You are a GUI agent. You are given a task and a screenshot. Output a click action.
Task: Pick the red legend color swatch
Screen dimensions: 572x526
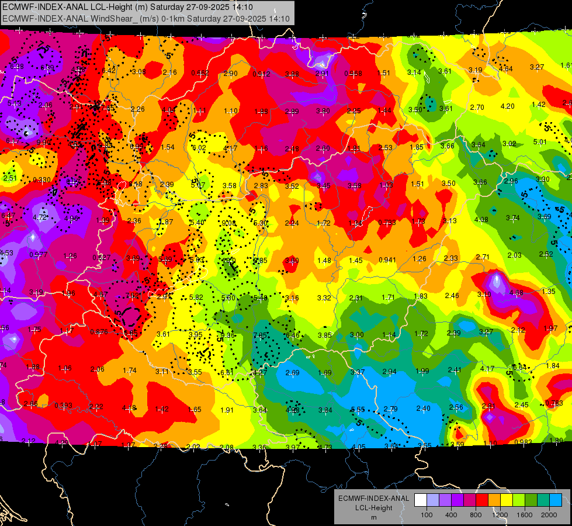pos(482,500)
